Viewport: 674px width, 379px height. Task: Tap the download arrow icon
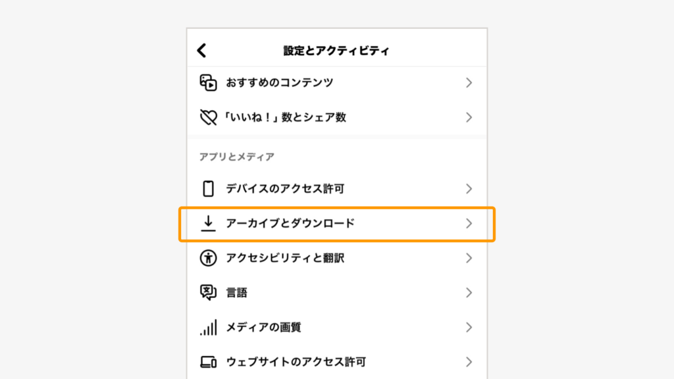point(208,224)
